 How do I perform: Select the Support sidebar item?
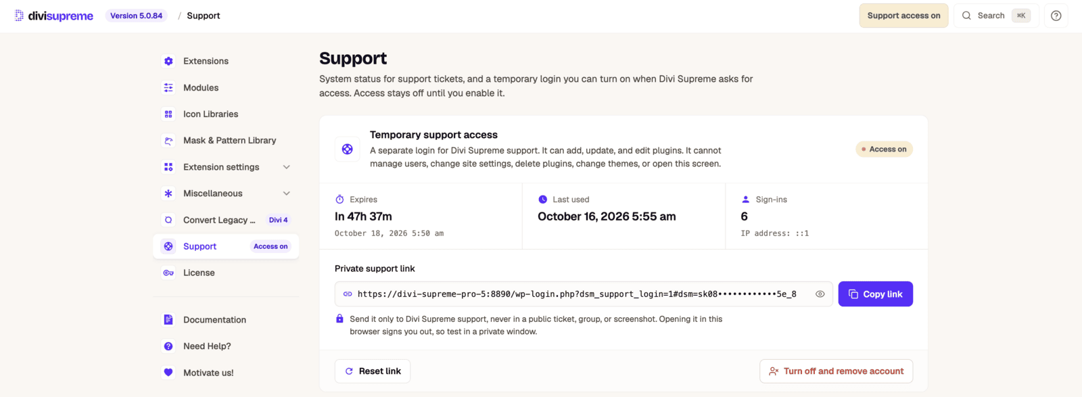[x=226, y=246]
